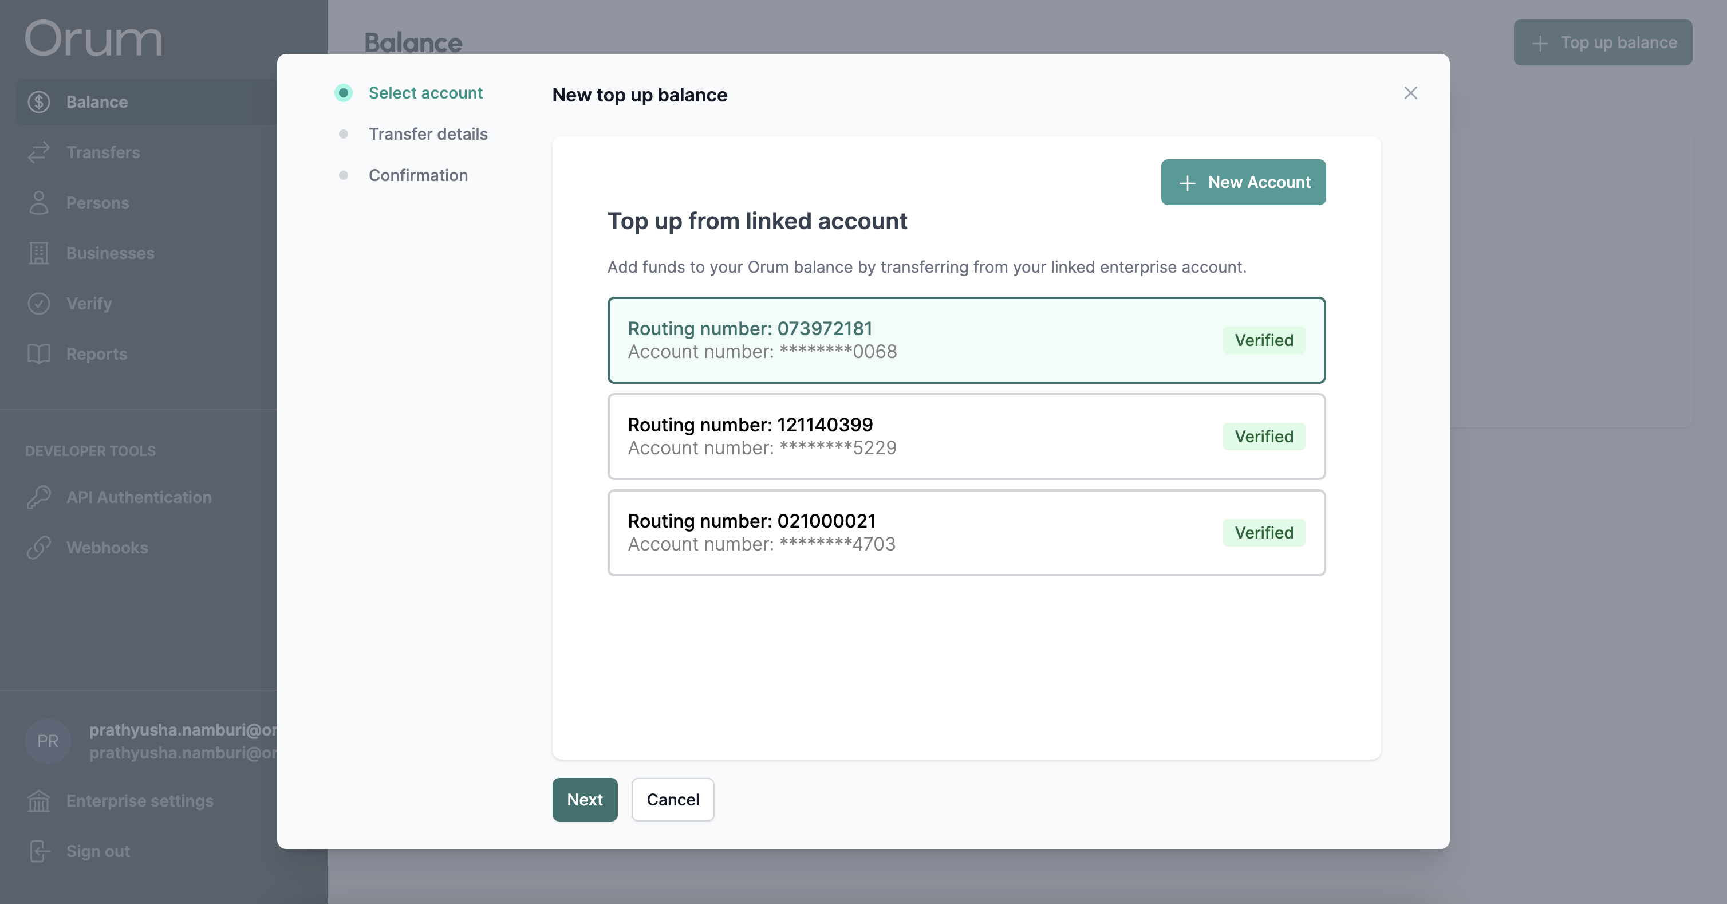The height and width of the screenshot is (904, 1727).
Task: Click the New Account button
Action: 1243,182
